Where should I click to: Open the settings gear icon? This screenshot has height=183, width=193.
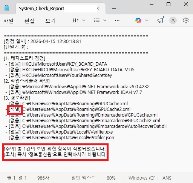click(186, 20)
